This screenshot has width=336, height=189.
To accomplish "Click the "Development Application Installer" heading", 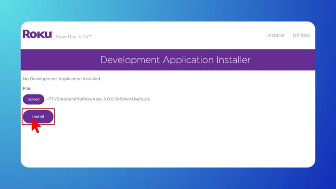I will point(175,60).
